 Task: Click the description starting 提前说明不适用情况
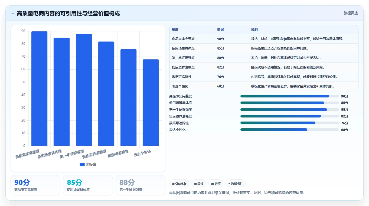coord(288,67)
